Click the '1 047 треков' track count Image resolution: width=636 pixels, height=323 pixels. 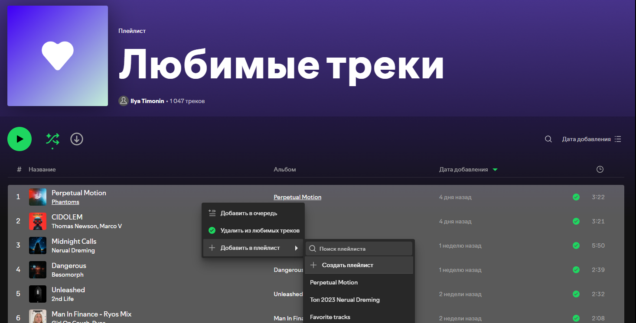pyautogui.click(x=187, y=101)
